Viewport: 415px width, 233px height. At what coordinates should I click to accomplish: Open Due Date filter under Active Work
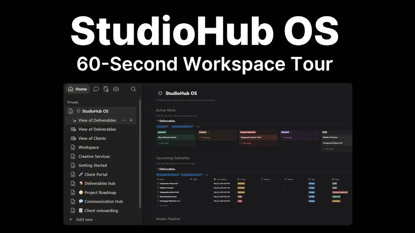(x=162, y=127)
